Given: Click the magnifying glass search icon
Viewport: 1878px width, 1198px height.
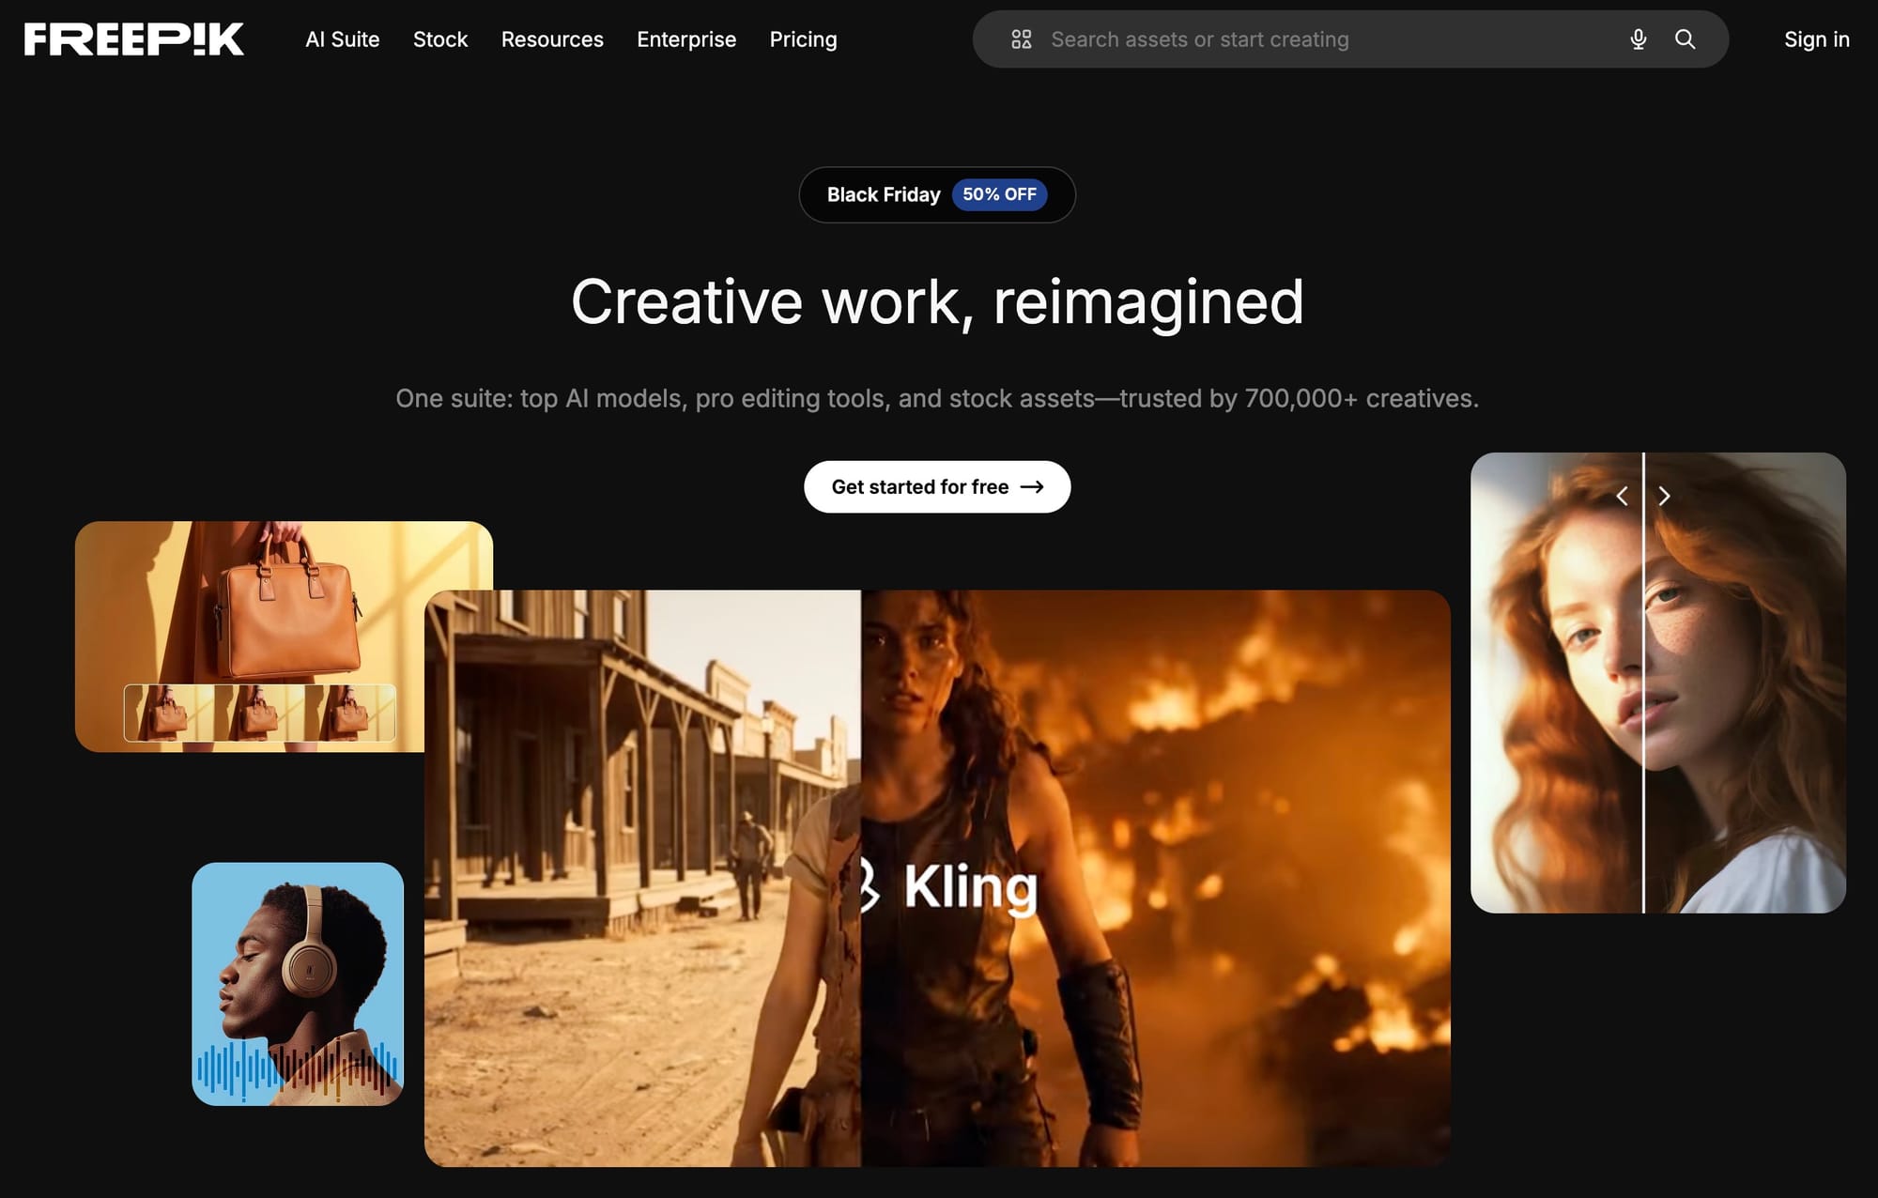Looking at the screenshot, I should 1685,39.
